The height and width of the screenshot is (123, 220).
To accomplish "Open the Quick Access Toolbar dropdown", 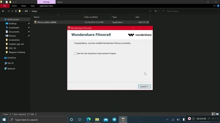I will [13, 2].
